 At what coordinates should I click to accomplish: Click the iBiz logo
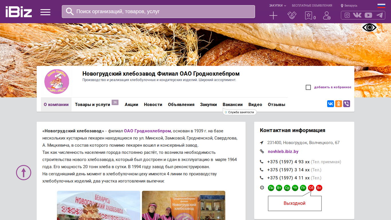tap(19, 12)
